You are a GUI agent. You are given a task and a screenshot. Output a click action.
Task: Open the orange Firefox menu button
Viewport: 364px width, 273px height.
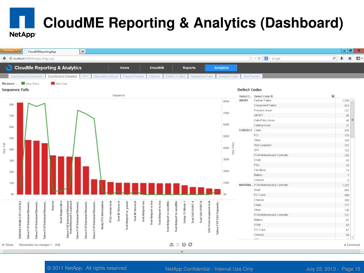(11, 50)
